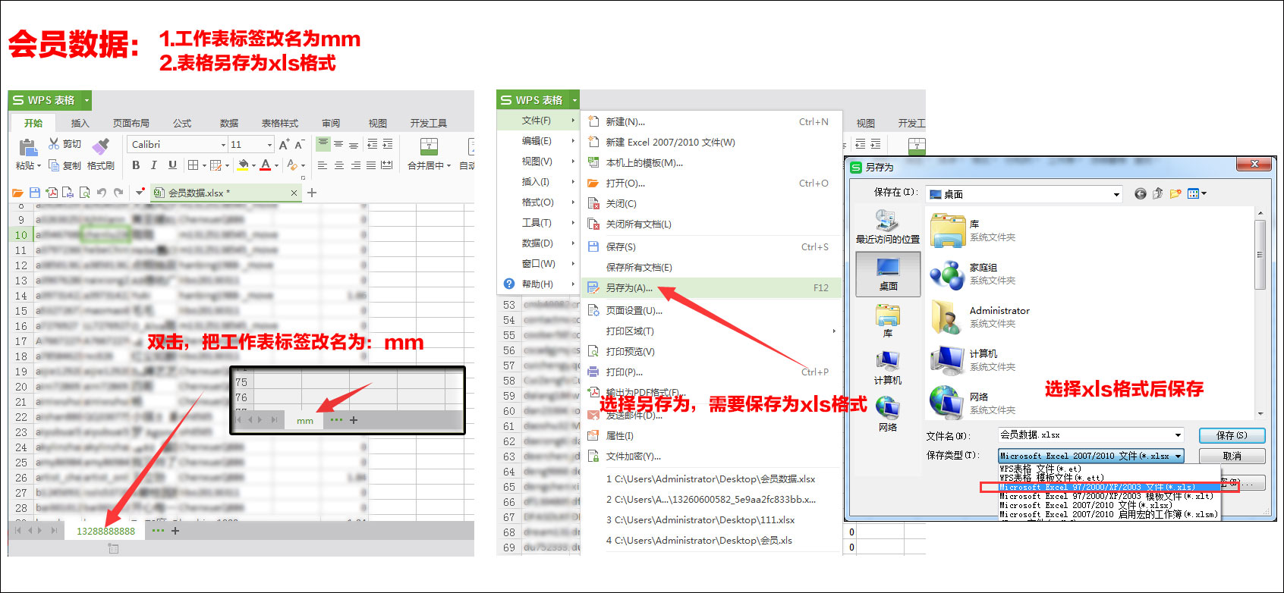The height and width of the screenshot is (593, 1284).
Task: Toggle Bold formatting
Action: [x=136, y=165]
